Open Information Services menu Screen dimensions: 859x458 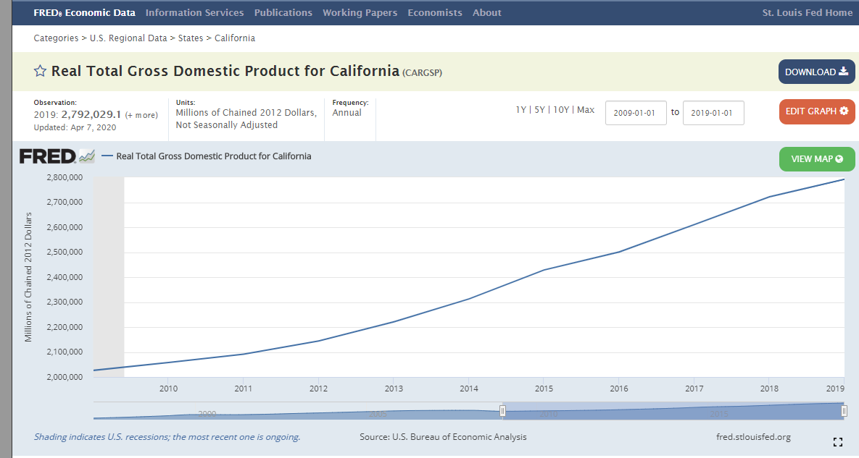pyautogui.click(x=194, y=12)
